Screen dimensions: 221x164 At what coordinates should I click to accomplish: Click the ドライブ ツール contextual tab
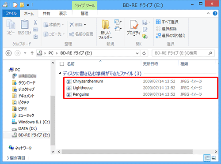[84, 6]
